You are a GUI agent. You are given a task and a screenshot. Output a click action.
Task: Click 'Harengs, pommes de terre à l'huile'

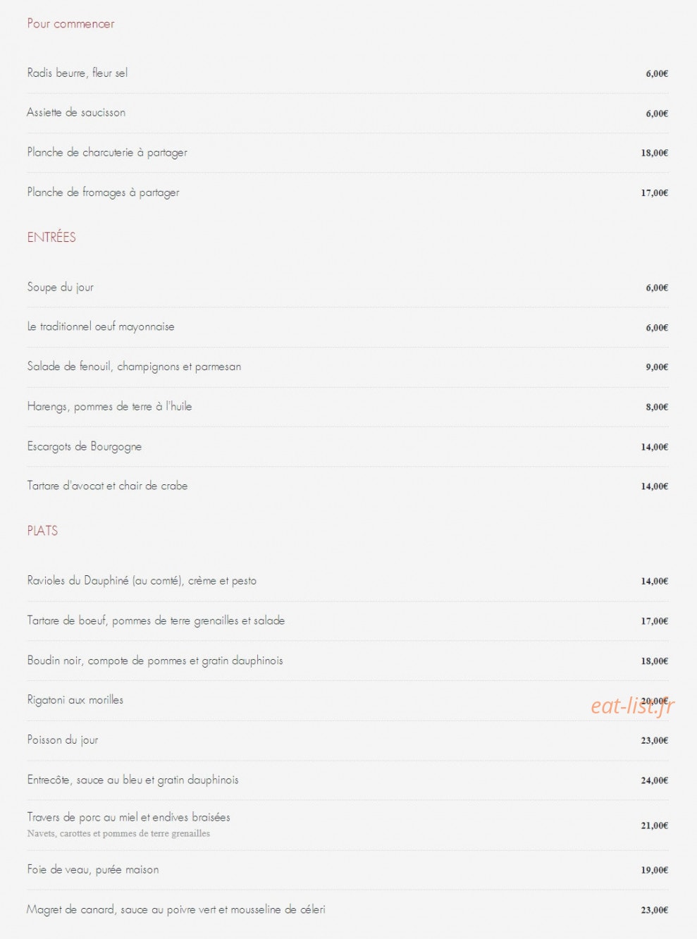109,406
